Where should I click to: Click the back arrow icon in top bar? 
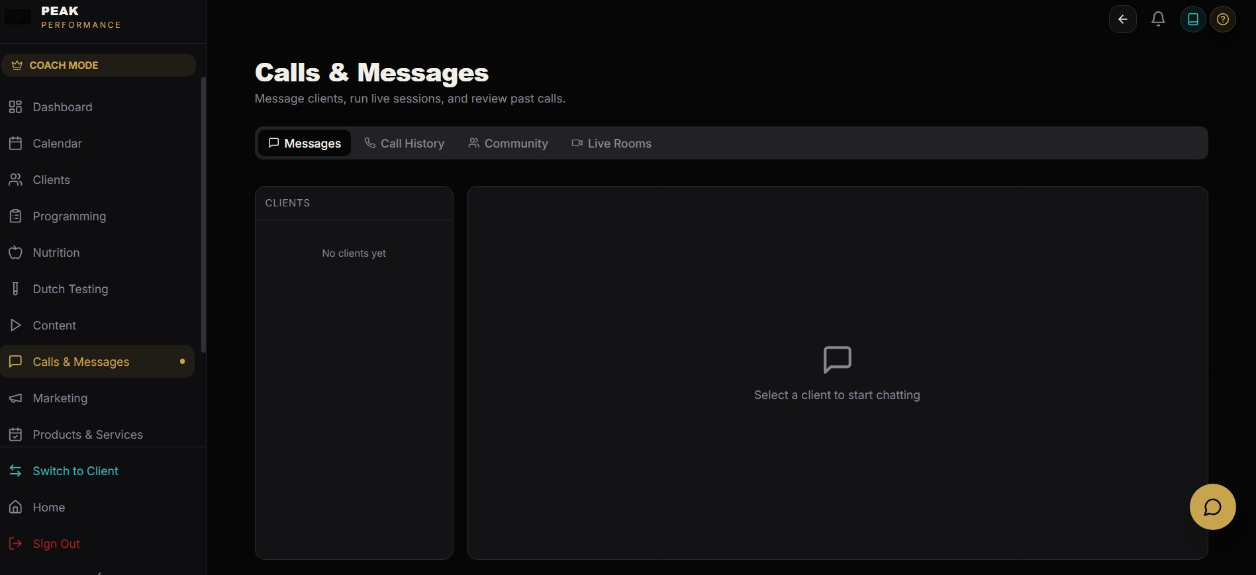pyautogui.click(x=1123, y=19)
